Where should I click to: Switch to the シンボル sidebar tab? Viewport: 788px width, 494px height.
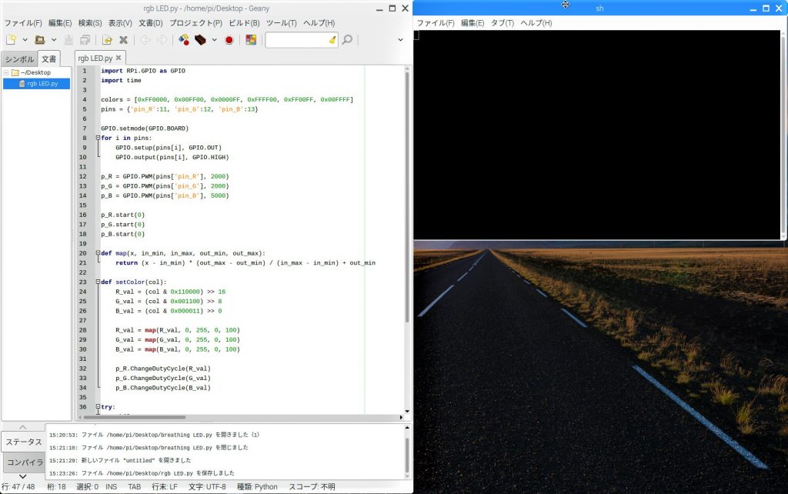19,59
